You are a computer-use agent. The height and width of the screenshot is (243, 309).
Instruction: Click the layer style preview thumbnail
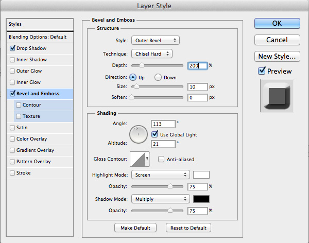[x=277, y=95]
